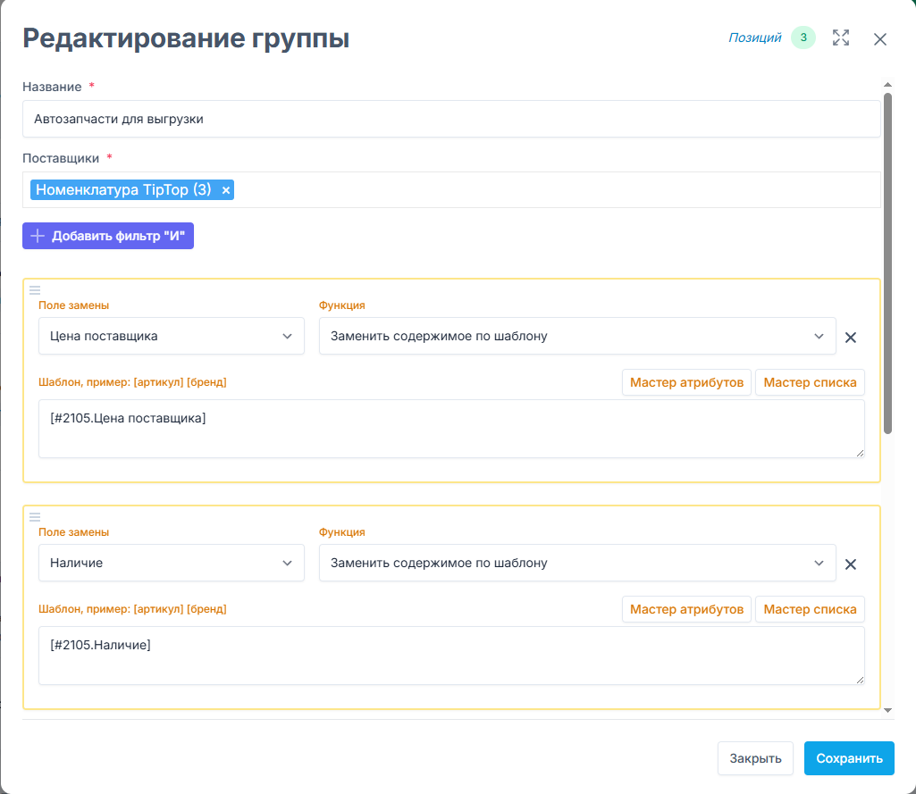Viewport: 916px width, 794px height.
Task: Grab the drag handle of second rule block
Action: pyautogui.click(x=35, y=516)
